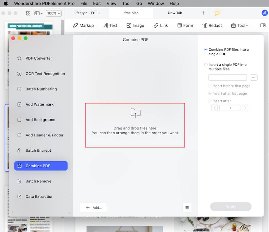Open the Wondershare PDFelement Pro menu
Viewport: 269px width, 232px height.
pos(44,3)
